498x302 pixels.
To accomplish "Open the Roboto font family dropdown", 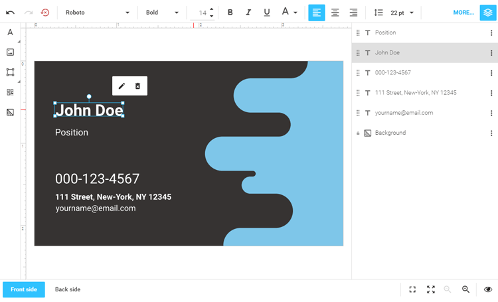I will point(97,13).
